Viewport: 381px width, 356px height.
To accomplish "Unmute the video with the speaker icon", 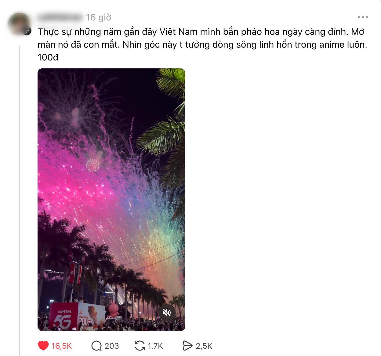I will tap(167, 313).
